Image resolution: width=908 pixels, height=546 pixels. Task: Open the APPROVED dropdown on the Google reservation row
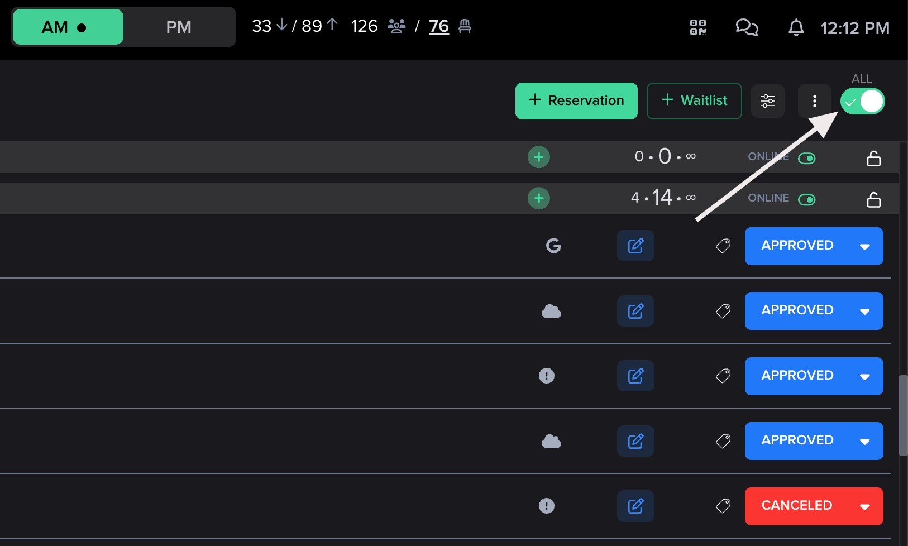[x=864, y=246]
